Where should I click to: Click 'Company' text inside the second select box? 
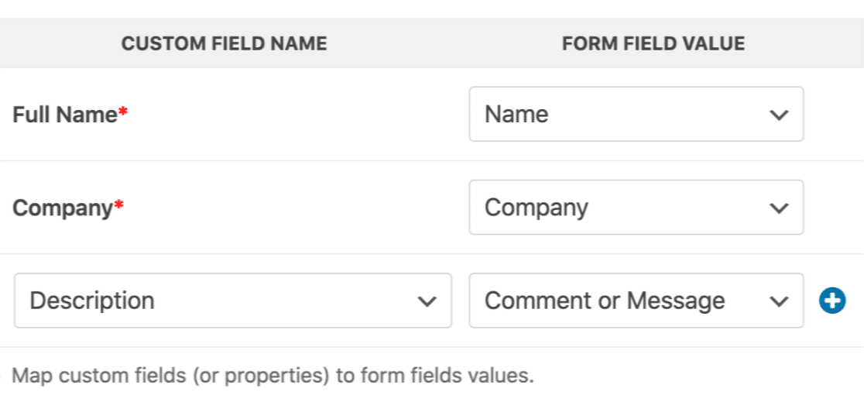[x=536, y=208]
